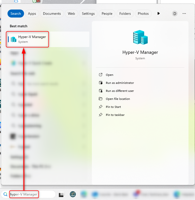Switch to the Documents filter
Screen dimensions: 195x200
52,14
